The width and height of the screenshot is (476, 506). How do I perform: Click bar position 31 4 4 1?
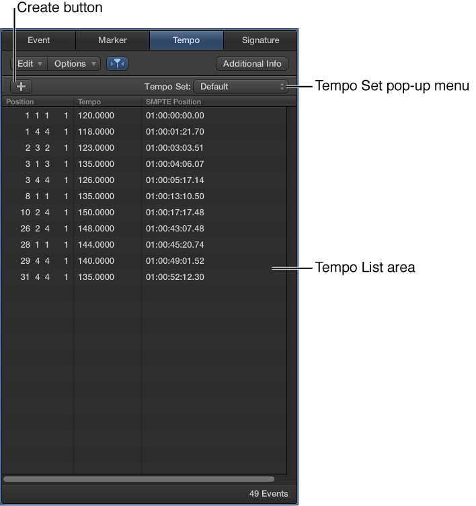44,277
